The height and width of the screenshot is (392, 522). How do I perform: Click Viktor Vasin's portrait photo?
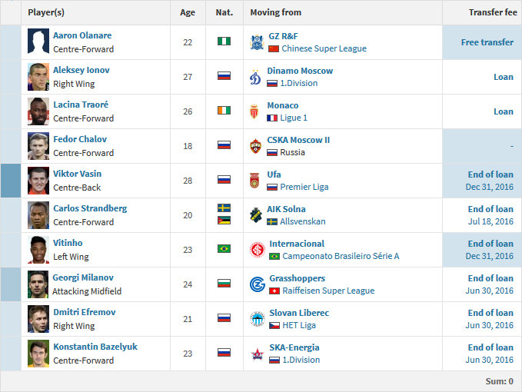point(38,181)
